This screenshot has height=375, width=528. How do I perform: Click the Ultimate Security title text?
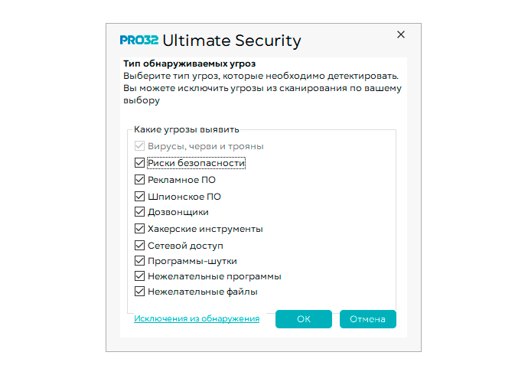pos(232,41)
